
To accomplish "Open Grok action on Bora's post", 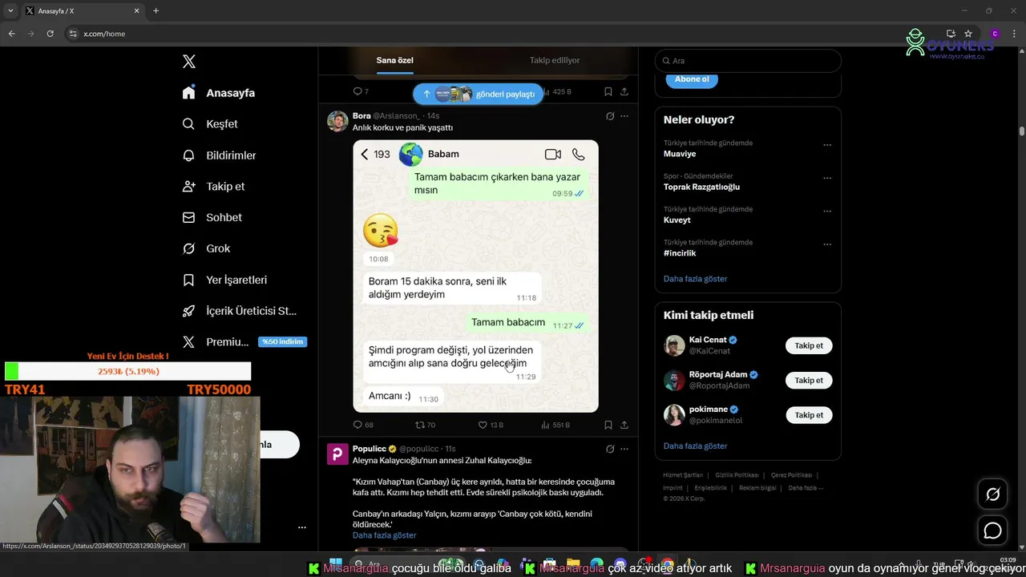I will [610, 116].
